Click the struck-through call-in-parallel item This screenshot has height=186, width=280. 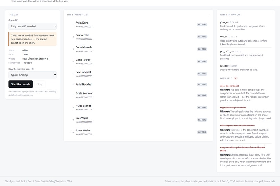(x=229, y=86)
